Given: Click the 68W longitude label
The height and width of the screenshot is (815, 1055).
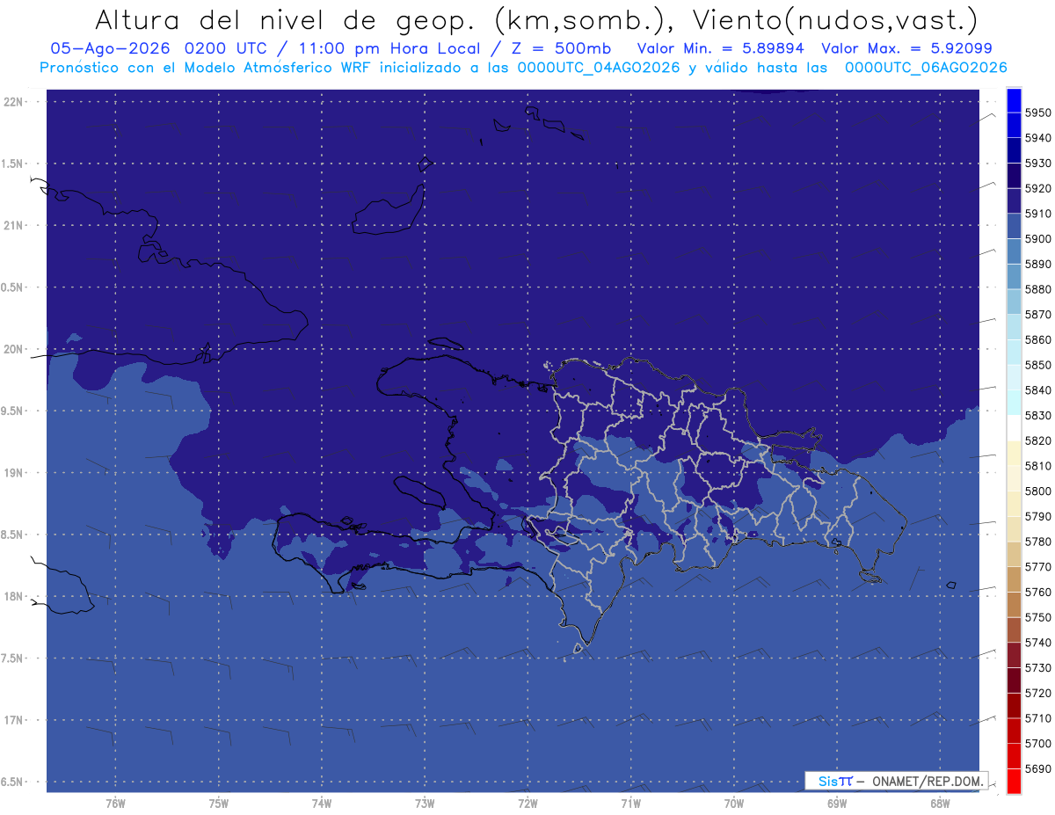Looking at the screenshot, I should pyautogui.click(x=939, y=803).
